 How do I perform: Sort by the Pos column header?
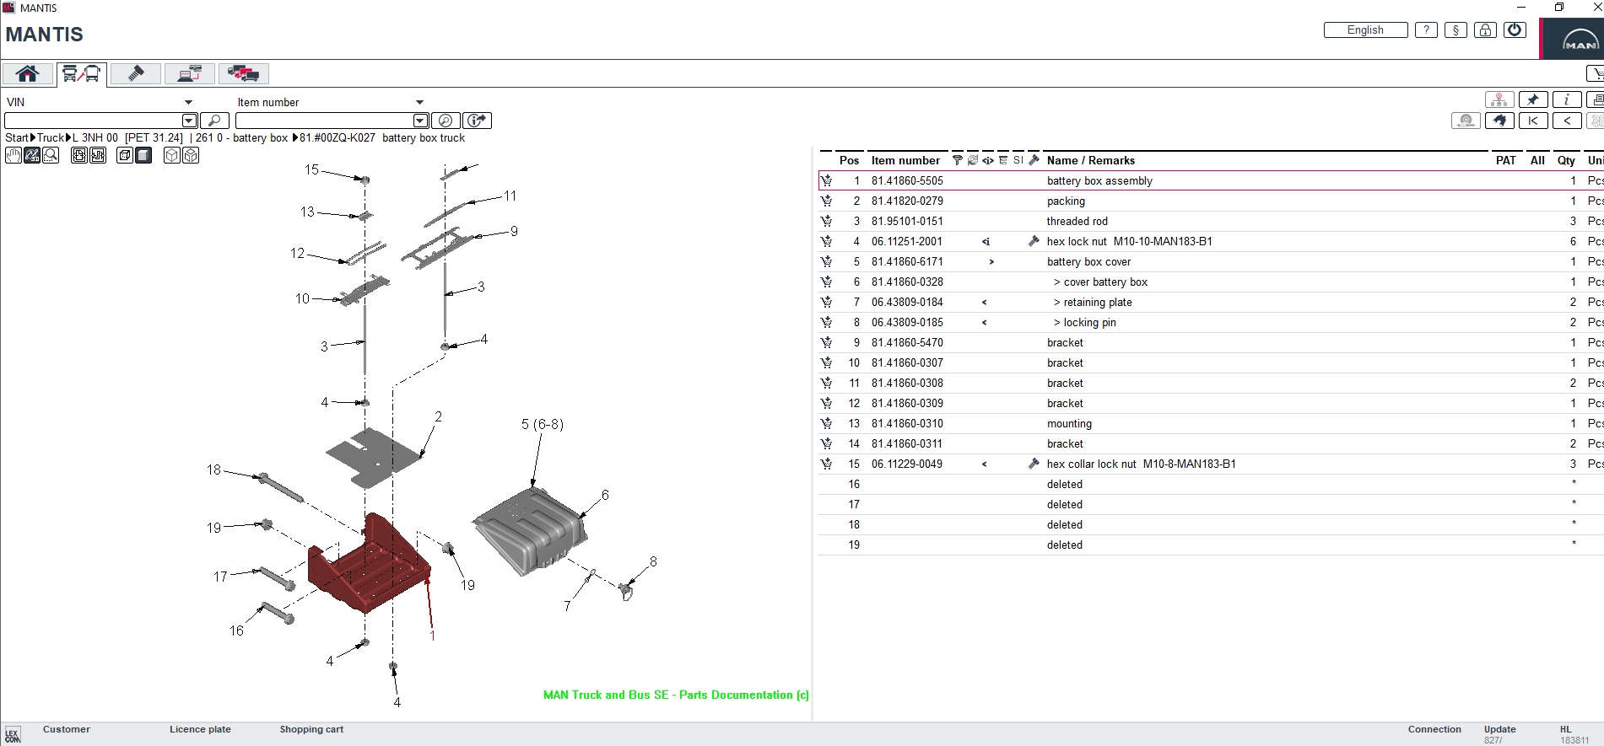click(849, 160)
